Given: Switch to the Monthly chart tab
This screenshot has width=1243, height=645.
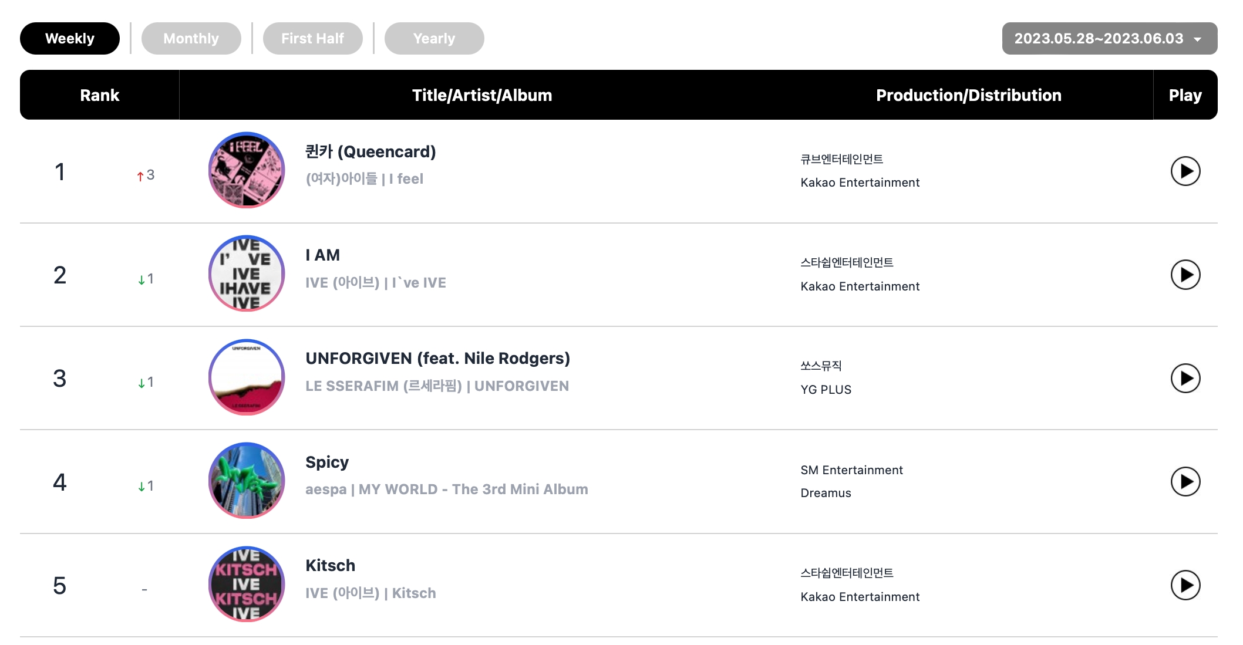Looking at the screenshot, I should click(191, 39).
